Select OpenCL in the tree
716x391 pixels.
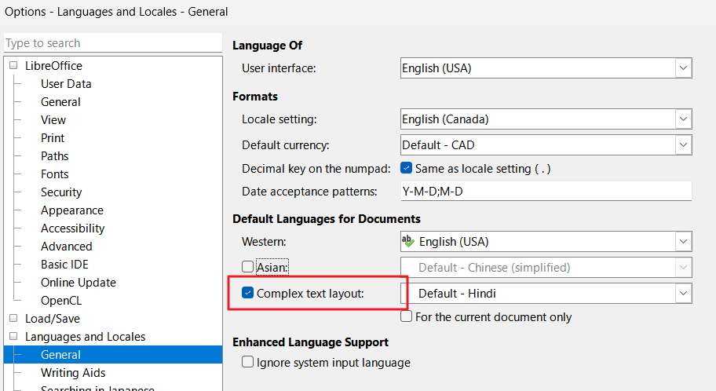61,301
